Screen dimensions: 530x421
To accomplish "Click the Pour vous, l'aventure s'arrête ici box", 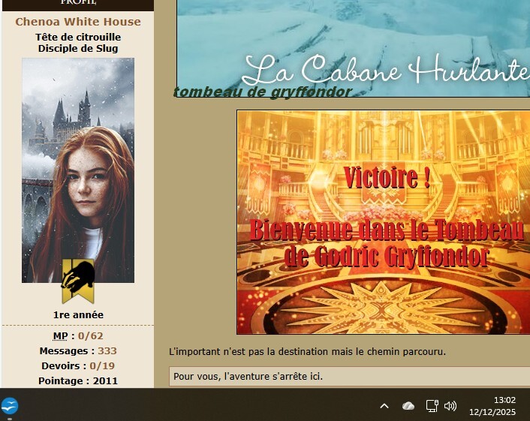I will click(x=350, y=377).
